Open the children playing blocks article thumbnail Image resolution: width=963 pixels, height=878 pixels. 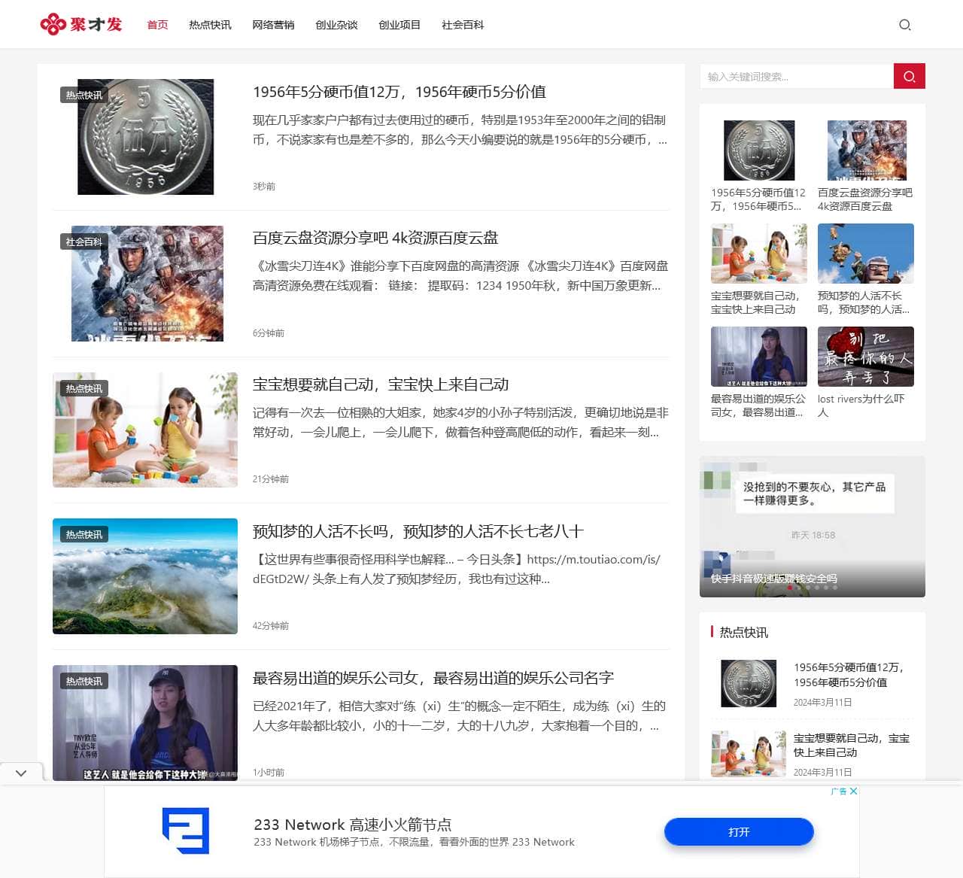click(x=145, y=430)
